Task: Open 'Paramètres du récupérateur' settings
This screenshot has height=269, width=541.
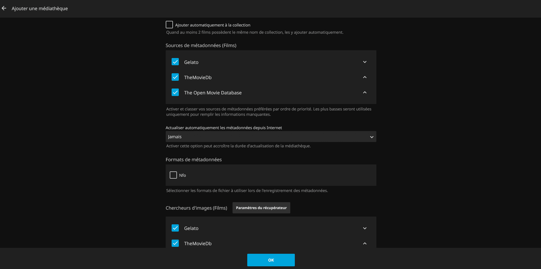Action: coord(261,208)
